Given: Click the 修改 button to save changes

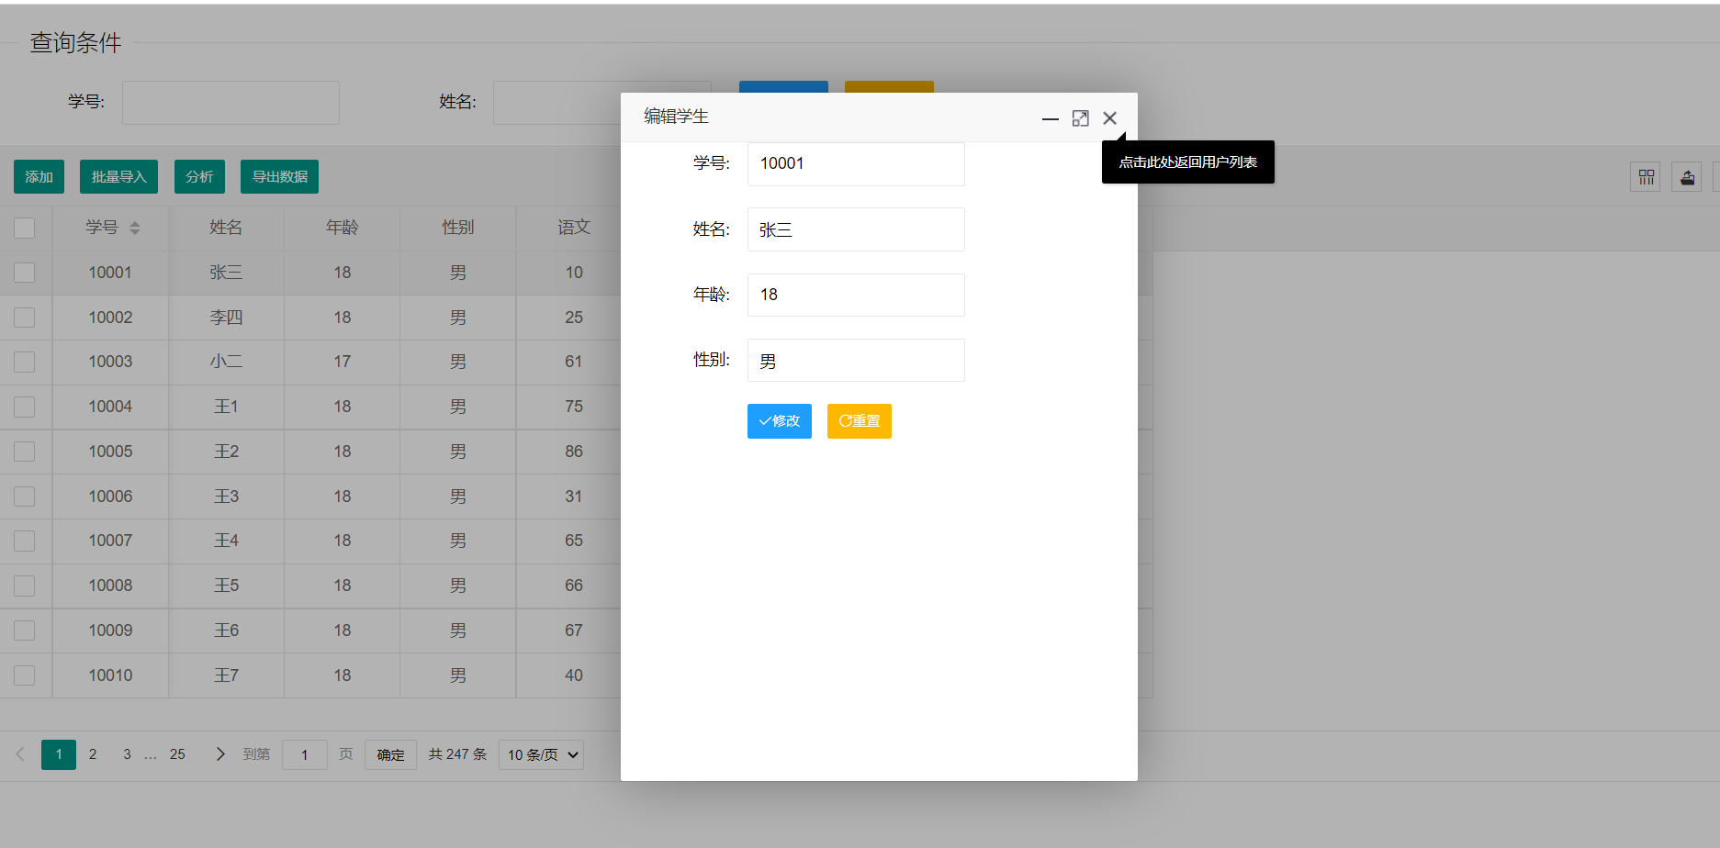Looking at the screenshot, I should [x=779, y=421].
